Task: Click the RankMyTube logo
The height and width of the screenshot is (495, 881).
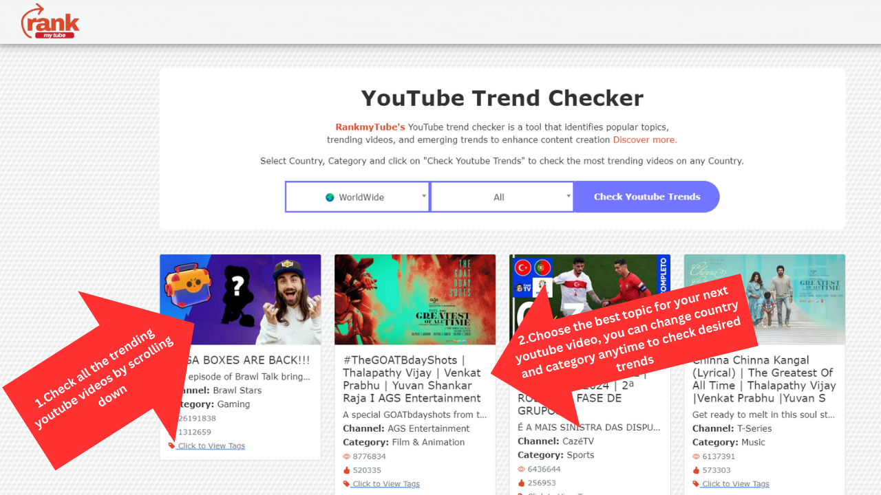Action: [x=50, y=21]
